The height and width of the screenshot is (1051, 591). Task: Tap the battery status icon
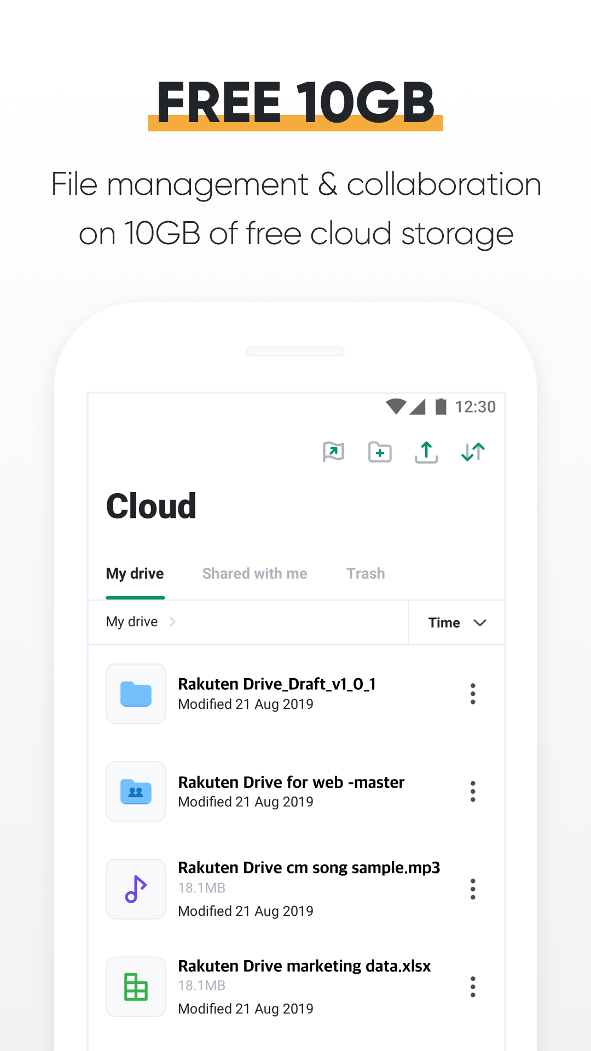(441, 407)
